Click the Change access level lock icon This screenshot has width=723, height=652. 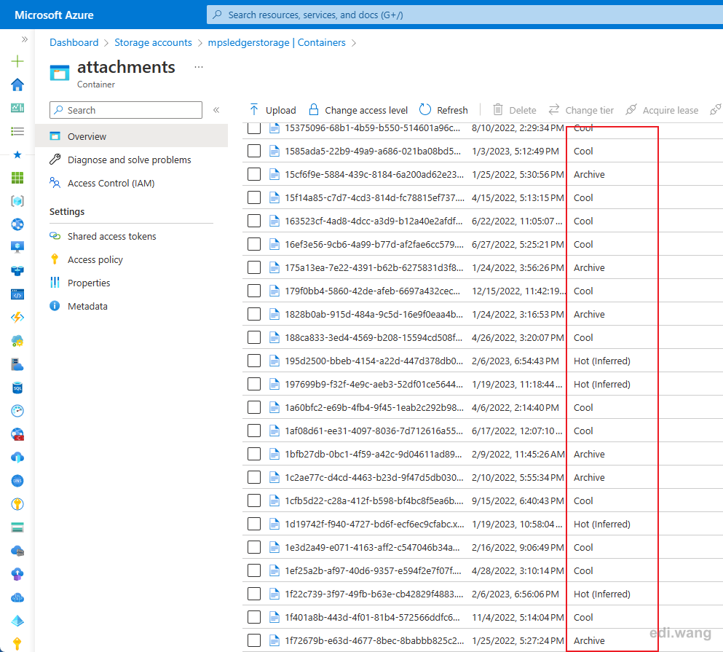tap(314, 110)
